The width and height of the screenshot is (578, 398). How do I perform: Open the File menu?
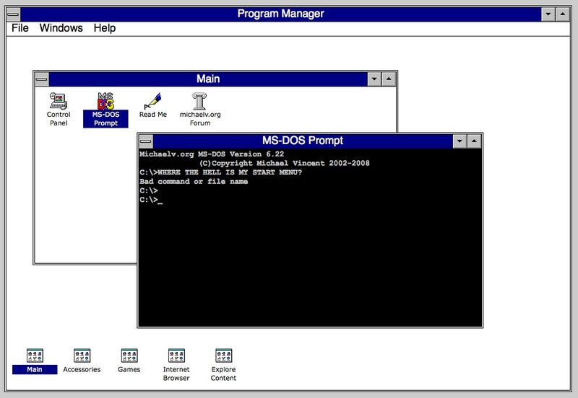(20, 28)
